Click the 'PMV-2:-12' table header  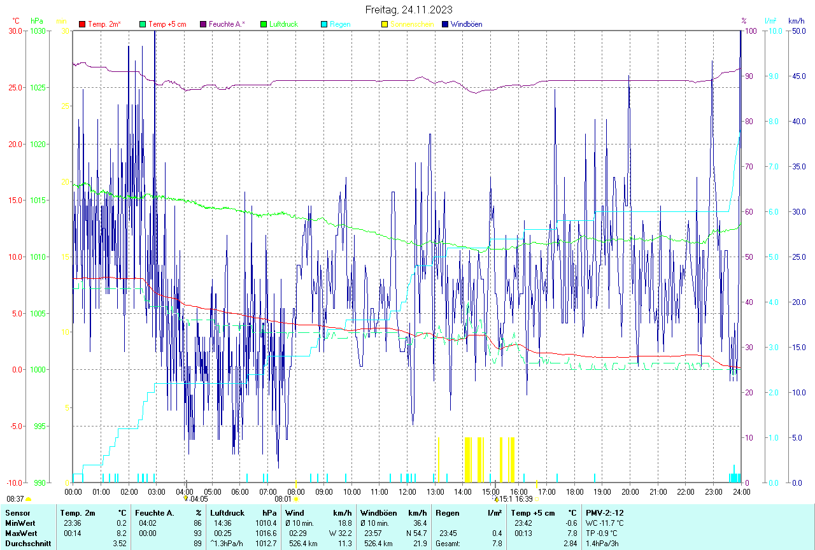(605, 513)
